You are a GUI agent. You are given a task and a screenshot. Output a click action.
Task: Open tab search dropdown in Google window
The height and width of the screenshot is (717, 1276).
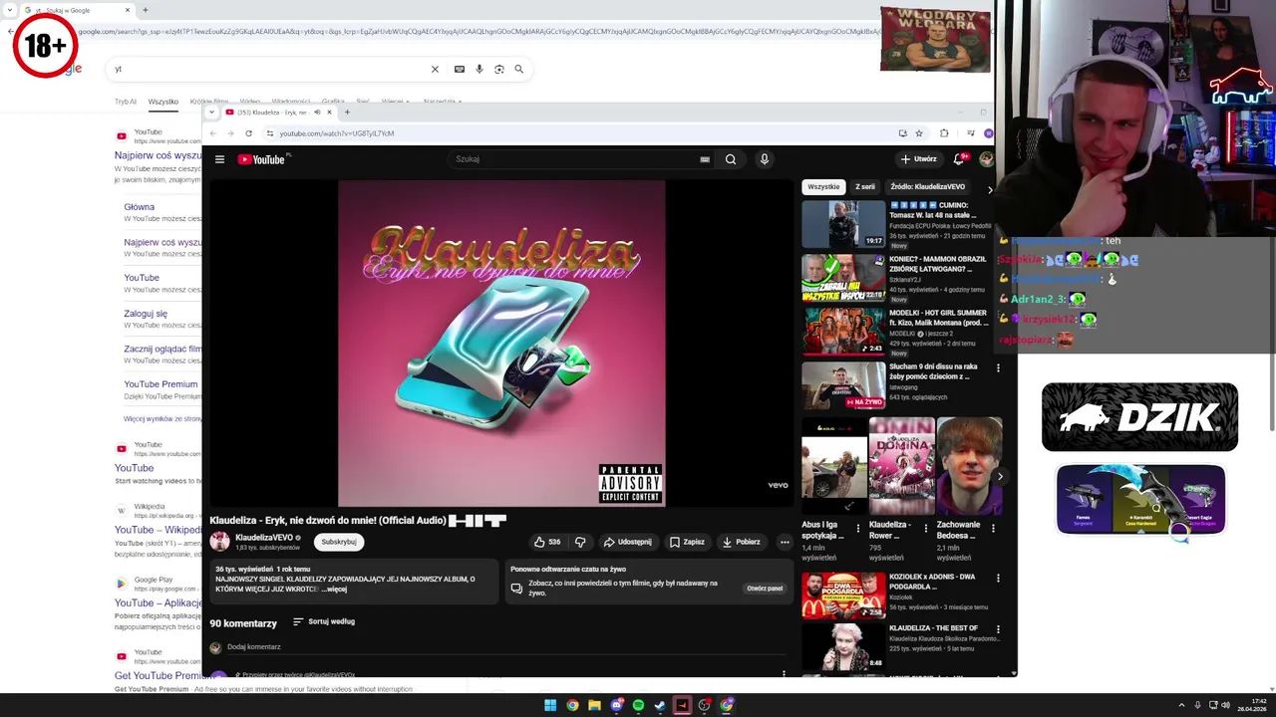(10, 10)
